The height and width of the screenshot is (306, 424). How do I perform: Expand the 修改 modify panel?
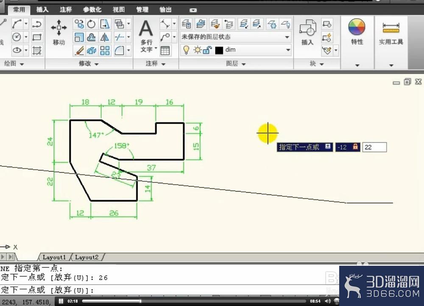pyautogui.click(x=89, y=63)
